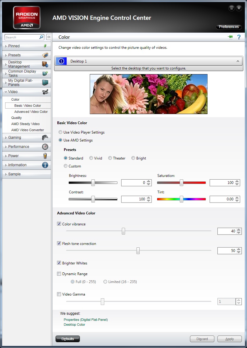The image size is (247, 348).
Task: Open the Desktop Color suggested link
Action: pos(74,325)
